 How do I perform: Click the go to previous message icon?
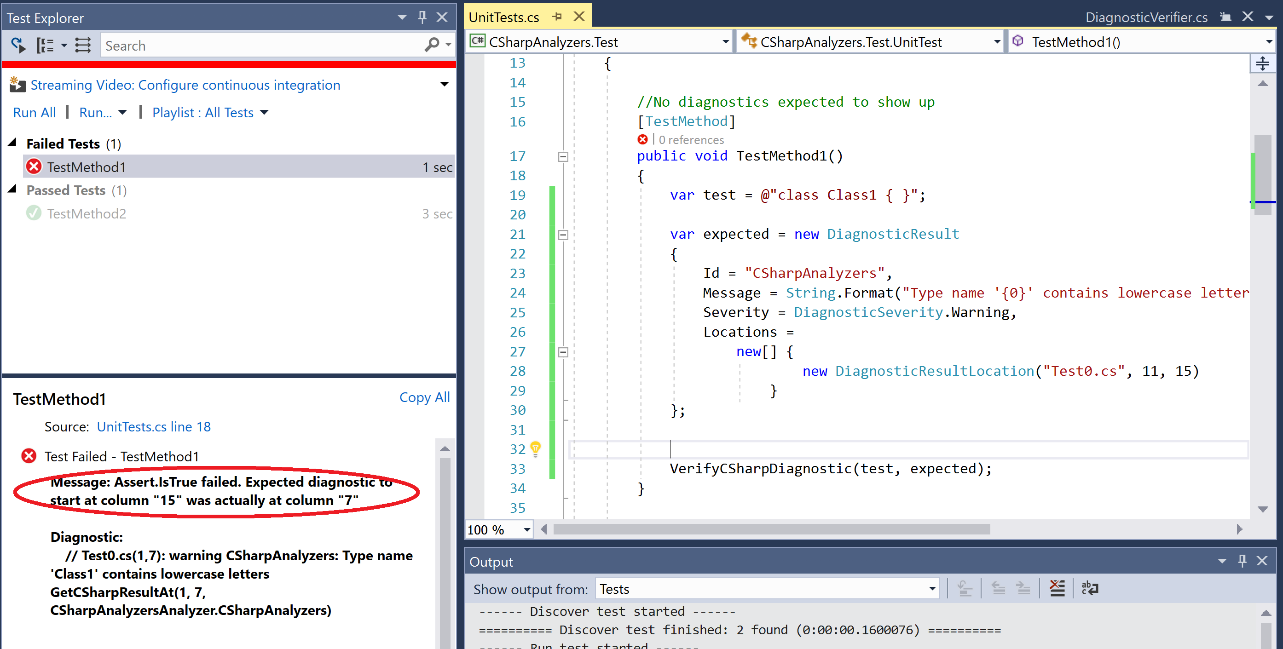coord(998,588)
